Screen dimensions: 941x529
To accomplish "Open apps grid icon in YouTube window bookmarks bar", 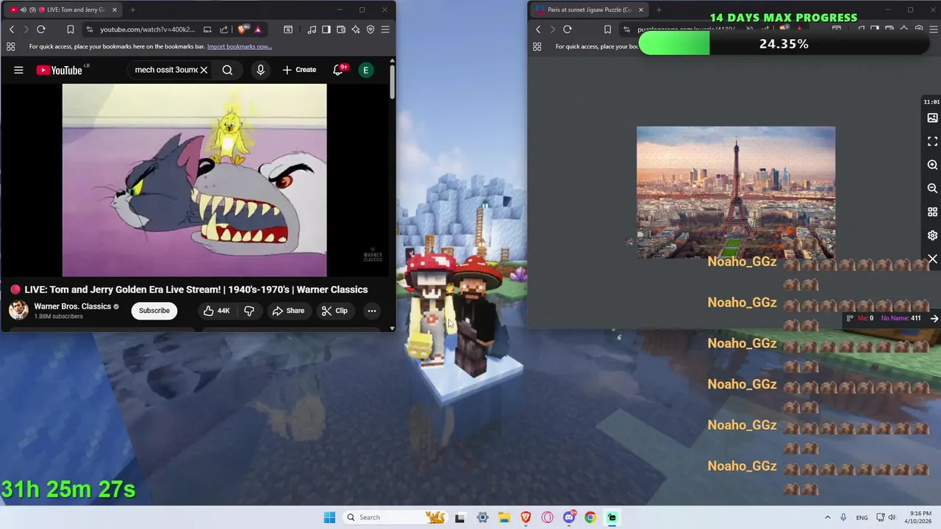I will point(11,46).
